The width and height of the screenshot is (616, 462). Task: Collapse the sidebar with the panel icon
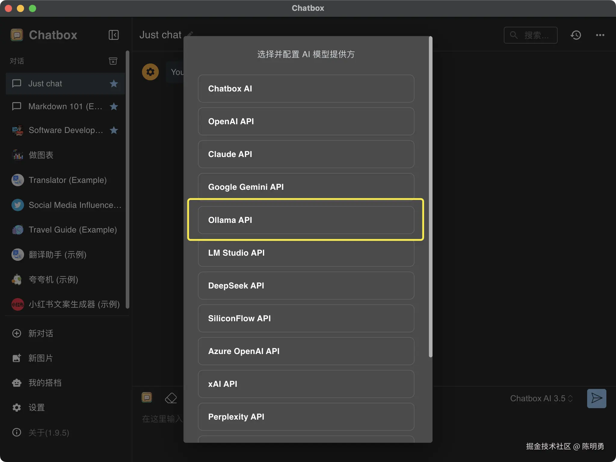pyautogui.click(x=113, y=35)
